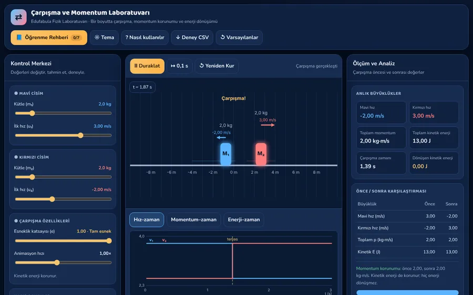This screenshot has height=295, width=473.
Task: Click the red M₂ block
Action: click(261, 154)
